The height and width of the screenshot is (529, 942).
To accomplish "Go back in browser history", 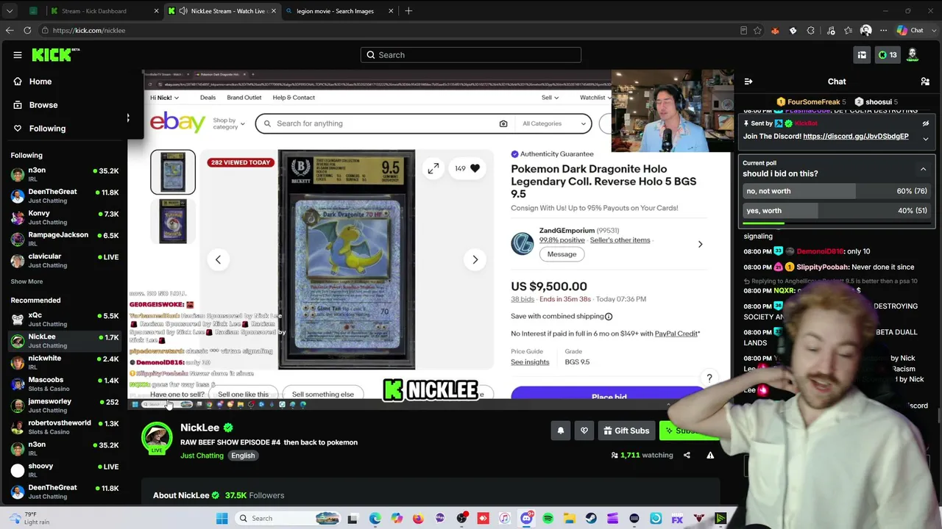I will pos(10,30).
